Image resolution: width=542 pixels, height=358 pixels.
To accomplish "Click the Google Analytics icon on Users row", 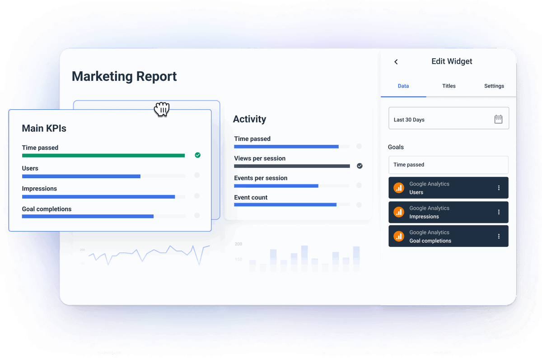I will 398,187.
